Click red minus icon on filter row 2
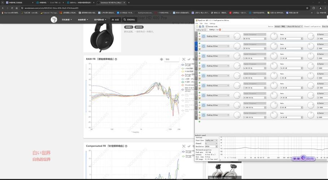Image resolution: width=328 pixels, height=180 pixels. (x=200, y=46)
